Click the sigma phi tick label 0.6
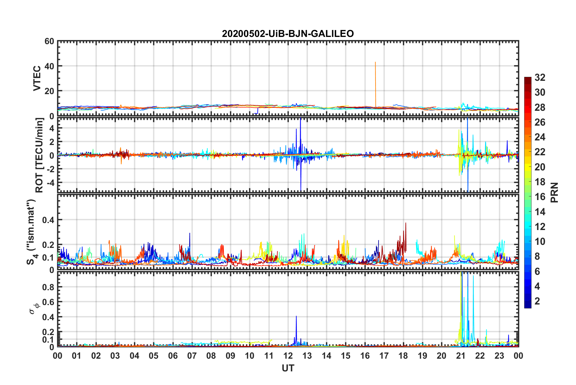 pos(48,302)
